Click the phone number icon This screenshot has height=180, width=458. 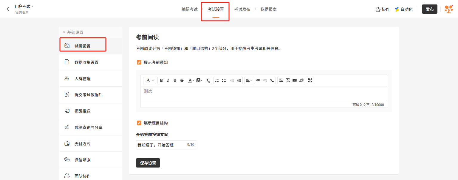pos(272,80)
